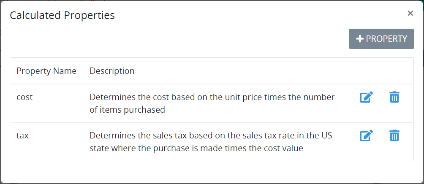Click empty space left of + PROPERTY button

[x=179, y=39]
